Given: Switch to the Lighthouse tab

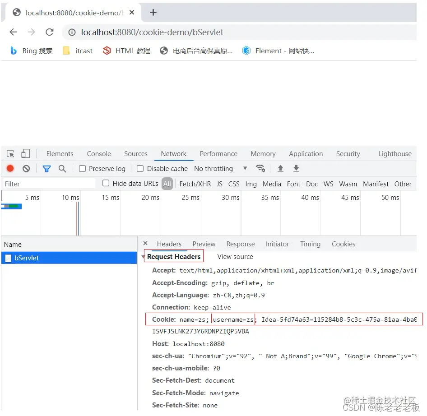Looking at the screenshot, I should 395,154.
